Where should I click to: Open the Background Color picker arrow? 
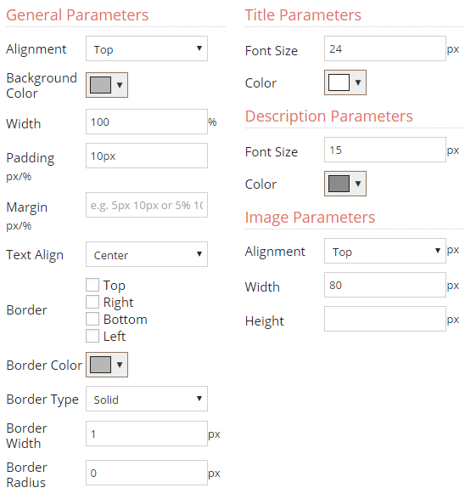coord(120,85)
